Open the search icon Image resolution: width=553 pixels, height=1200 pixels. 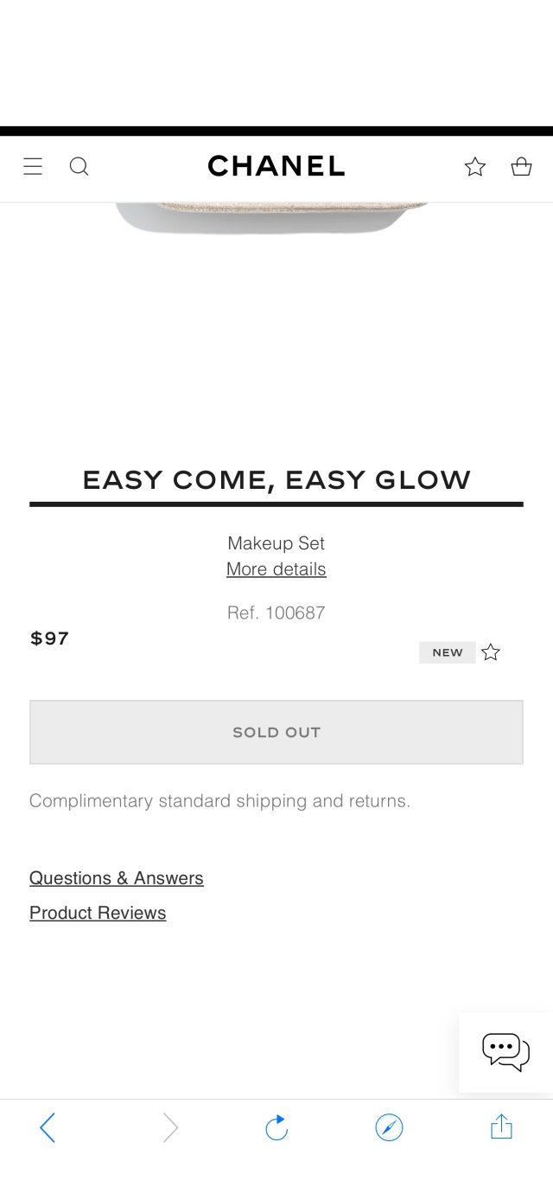coord(79,166)
